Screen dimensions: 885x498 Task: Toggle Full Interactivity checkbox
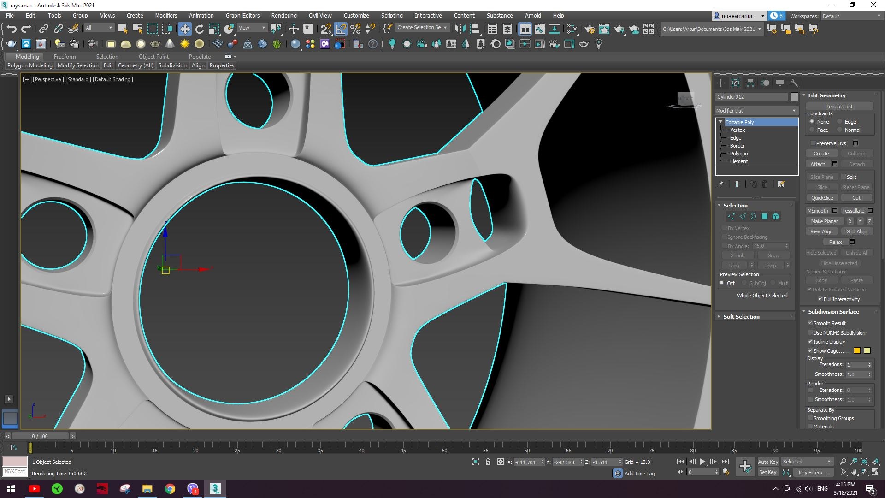click(820, 299)
